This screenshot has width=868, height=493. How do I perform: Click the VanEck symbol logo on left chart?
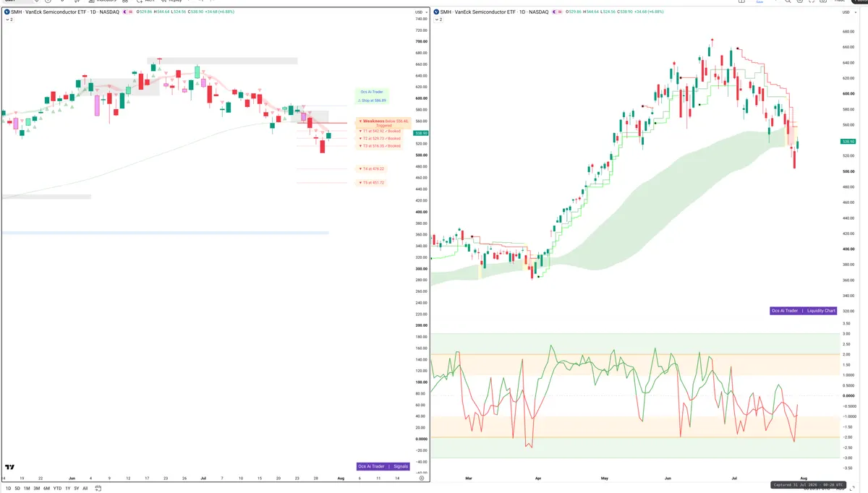click(7, 12)
